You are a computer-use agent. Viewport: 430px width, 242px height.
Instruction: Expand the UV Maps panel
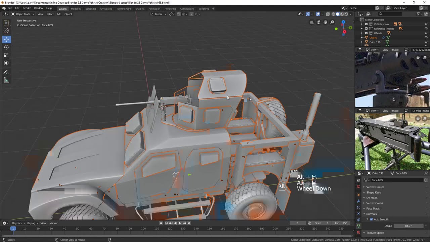pyautogui.click(x=372, y=198)
